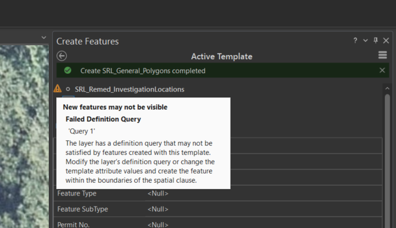Click the Feature Type label
The height and width of the screenshot is (228, 396).
(77, 193)
